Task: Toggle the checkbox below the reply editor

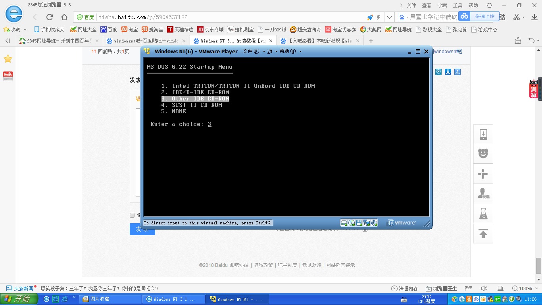Action: point(132,215)
